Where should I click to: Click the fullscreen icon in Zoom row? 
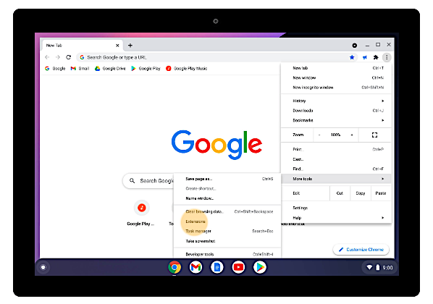[x=374, y=135]
